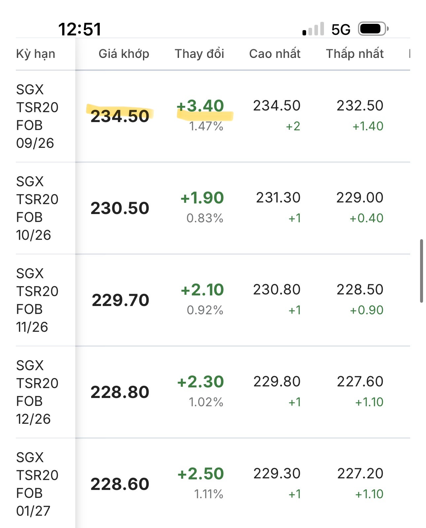
Task: Tap the cellular signal bars icon
Action: point(313,29)
